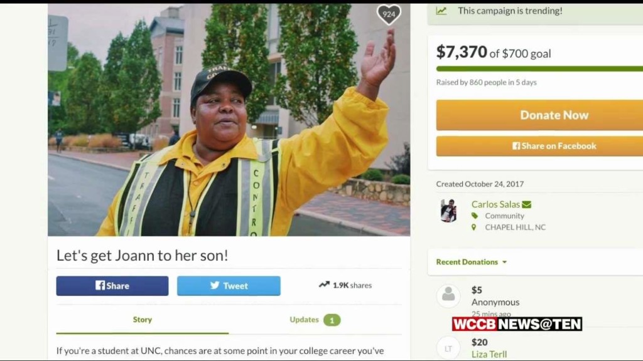
Task: Open the Story tab
Action: click(x=143, y=320)
